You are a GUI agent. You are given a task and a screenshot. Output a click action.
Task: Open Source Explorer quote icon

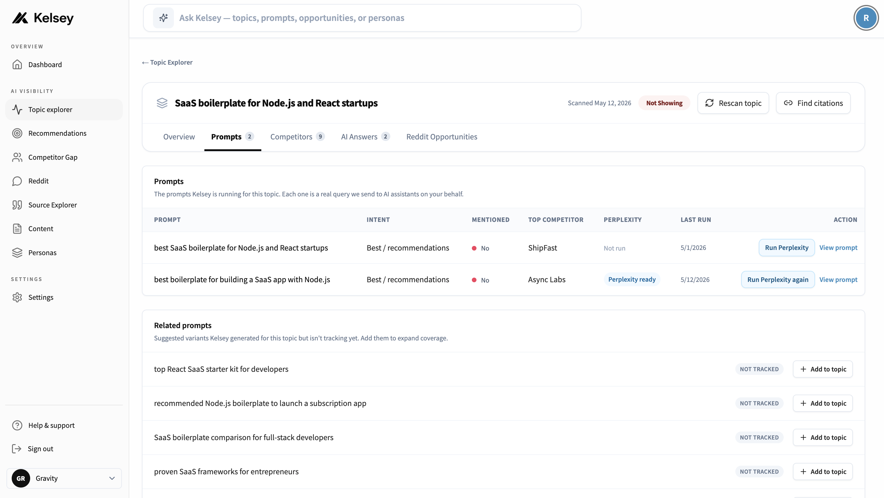point(17,205)
